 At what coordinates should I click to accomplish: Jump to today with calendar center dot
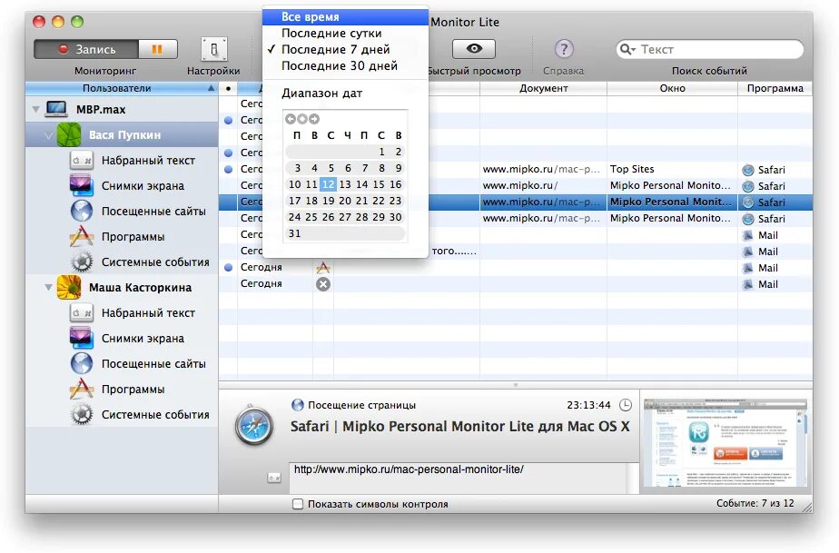[302, 119]
